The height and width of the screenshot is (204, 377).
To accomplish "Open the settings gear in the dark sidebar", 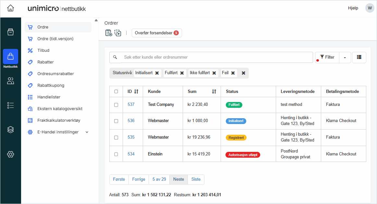I will [10, 154].
